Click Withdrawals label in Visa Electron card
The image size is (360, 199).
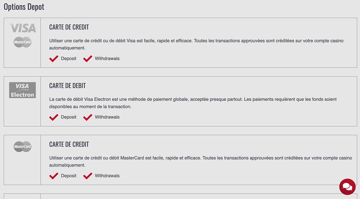pyautogui.click(x=107, y=117)
